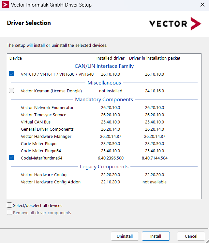Select Vector Keyman (License Dongle) row text

click(52, 91)
